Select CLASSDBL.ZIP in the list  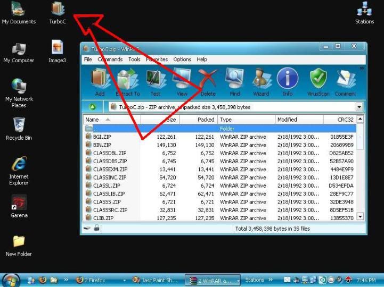click(219, 153)
